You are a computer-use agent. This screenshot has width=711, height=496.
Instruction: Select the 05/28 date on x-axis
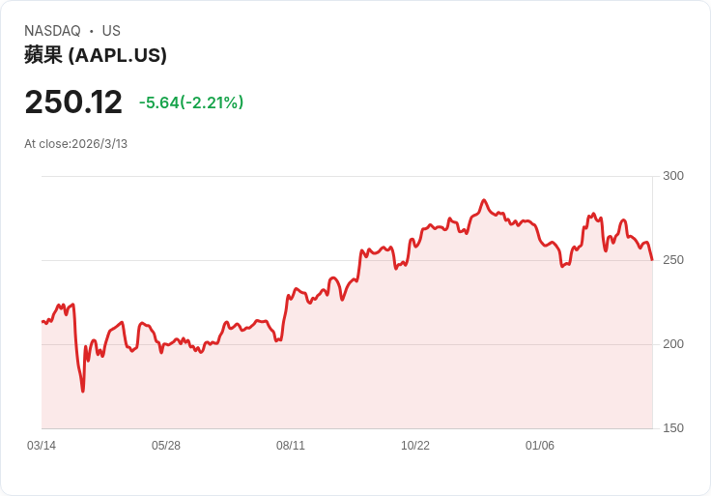click(166, 446)
